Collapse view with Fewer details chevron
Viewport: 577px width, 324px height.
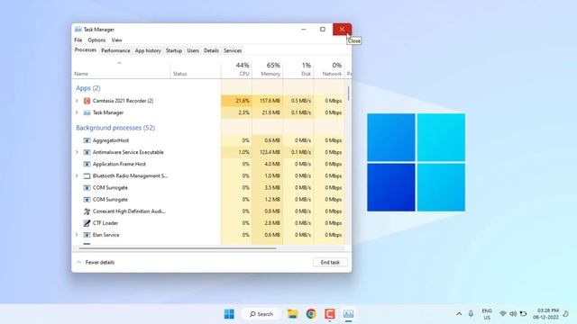pyautogui.click(x=78, y=262)
